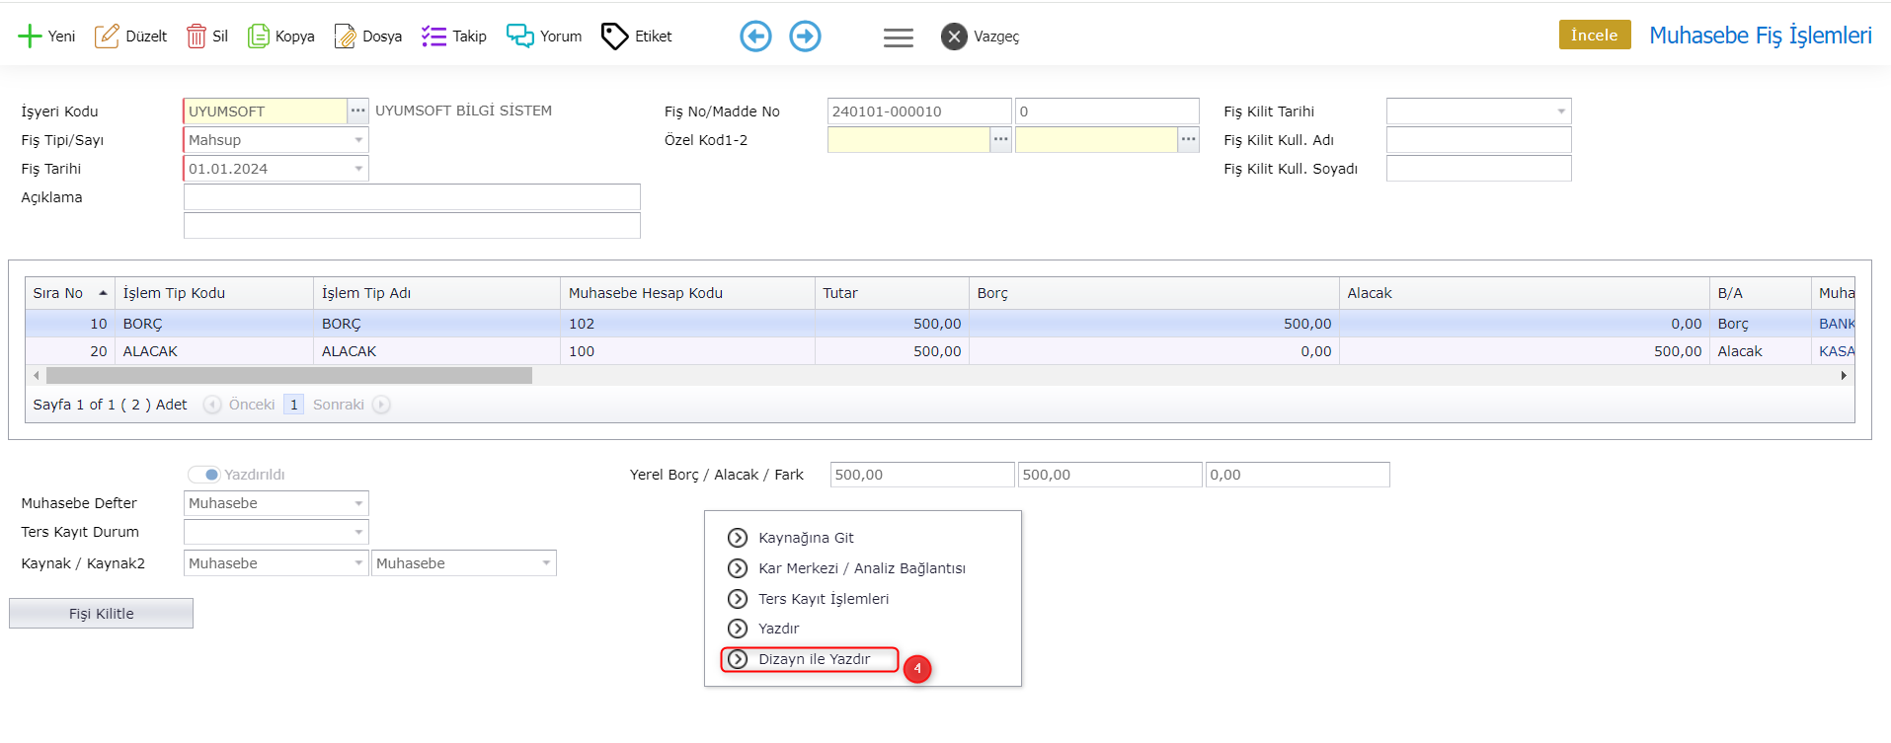
Task: Select Kar Merkezi / Analiz Bağlantısı entry
Action: [862, 568]
